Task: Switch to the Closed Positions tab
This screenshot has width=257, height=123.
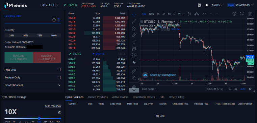Action: [98, 97]
